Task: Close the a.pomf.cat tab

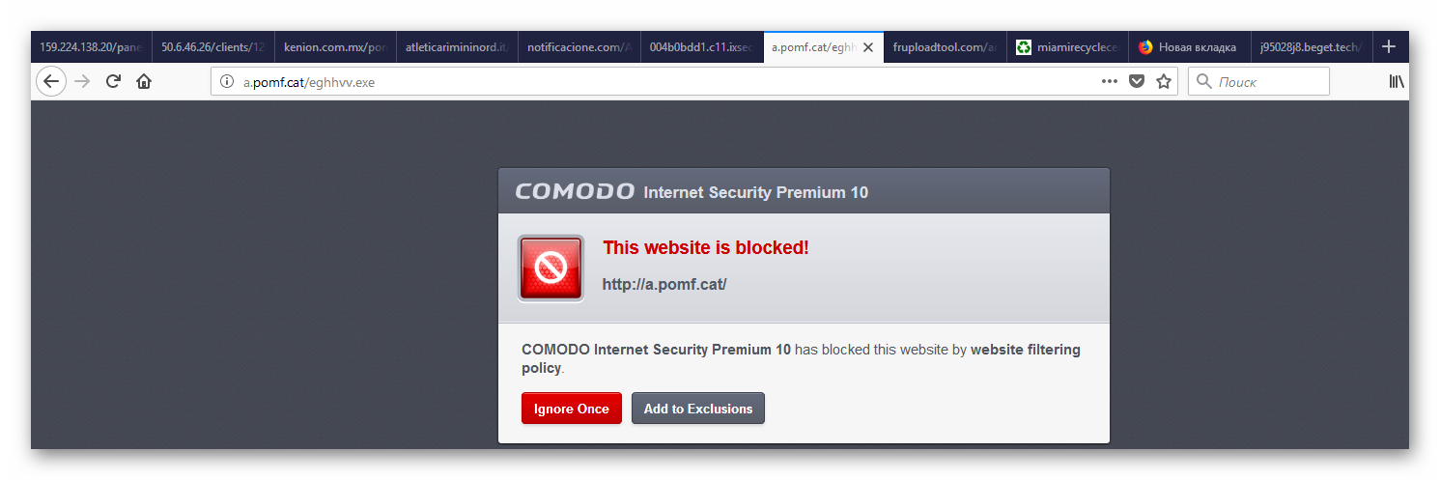Action: [867, 46]
